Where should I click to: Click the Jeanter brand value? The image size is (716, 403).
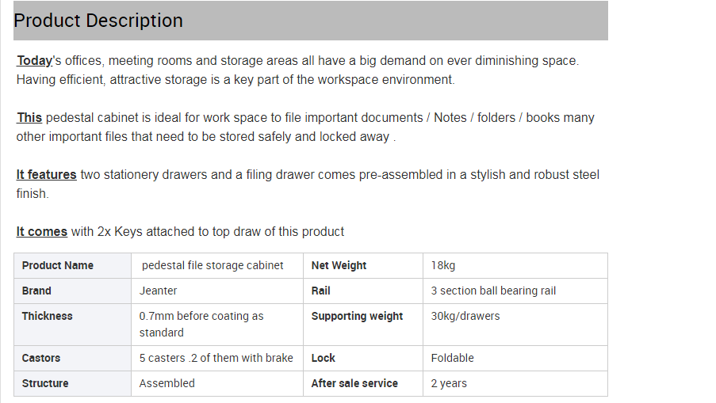click(158, 291)
